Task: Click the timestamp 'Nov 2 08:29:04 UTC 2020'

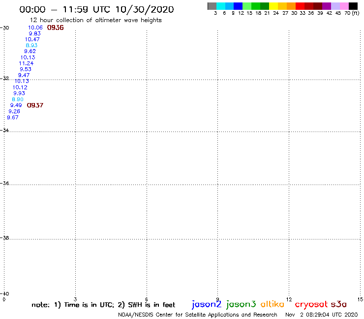Action: 322,315
